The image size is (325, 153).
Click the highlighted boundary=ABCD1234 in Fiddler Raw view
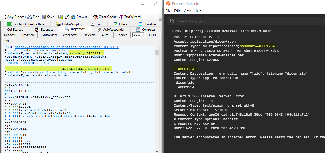(x=85, y=54)
